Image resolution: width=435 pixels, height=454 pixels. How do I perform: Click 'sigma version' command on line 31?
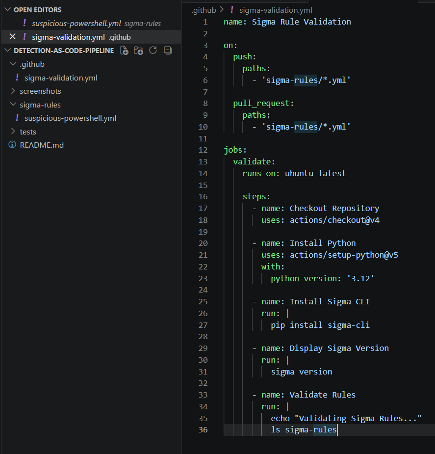[302, 372]
